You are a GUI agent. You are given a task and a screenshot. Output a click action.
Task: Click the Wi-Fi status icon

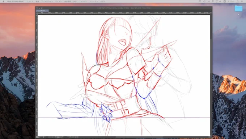213,1
